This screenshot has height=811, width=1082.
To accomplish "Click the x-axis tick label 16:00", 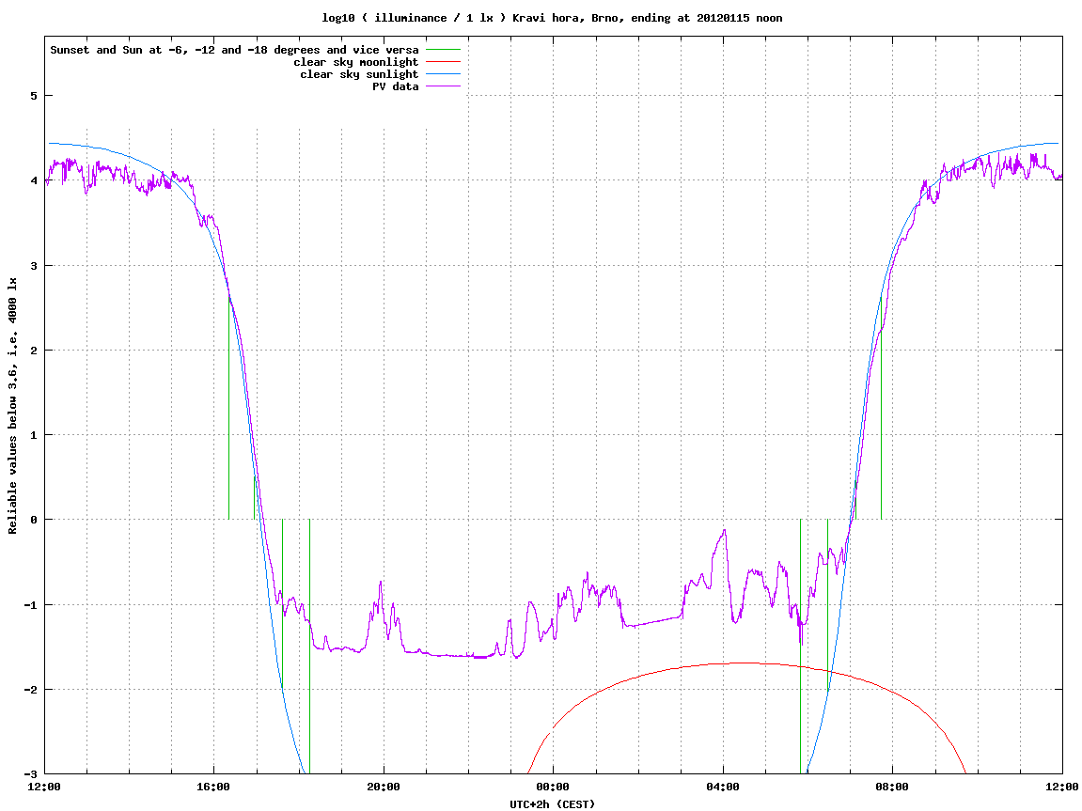I will click(x=214, y=787).
